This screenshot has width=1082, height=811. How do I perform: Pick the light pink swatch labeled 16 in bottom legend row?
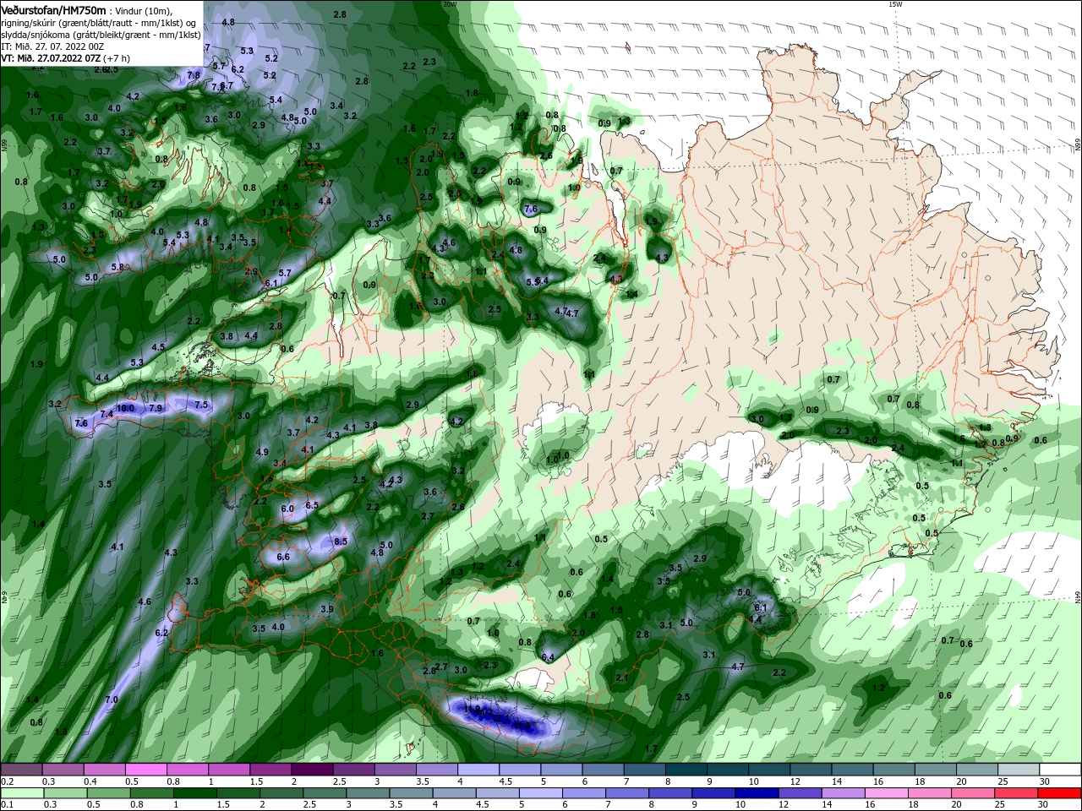887,793
